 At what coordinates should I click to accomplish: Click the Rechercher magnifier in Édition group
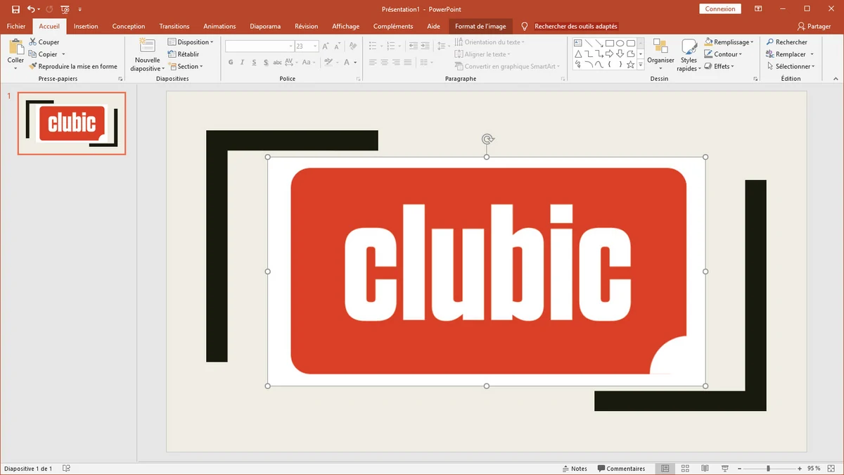pyautogui.click(x=770, y=42)
